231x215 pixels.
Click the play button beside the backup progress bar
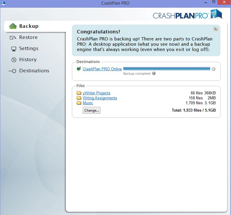click(213, 69)
